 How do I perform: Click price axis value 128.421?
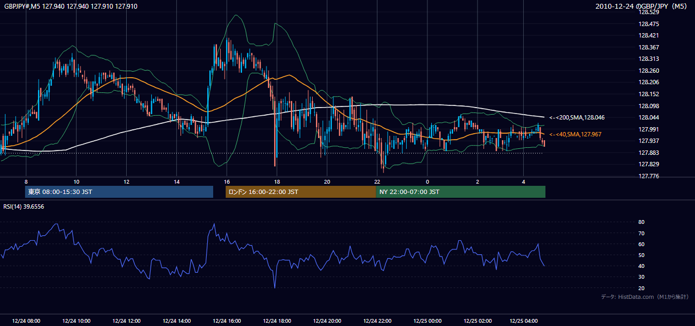pyautogui.click(x=649, y=35)
